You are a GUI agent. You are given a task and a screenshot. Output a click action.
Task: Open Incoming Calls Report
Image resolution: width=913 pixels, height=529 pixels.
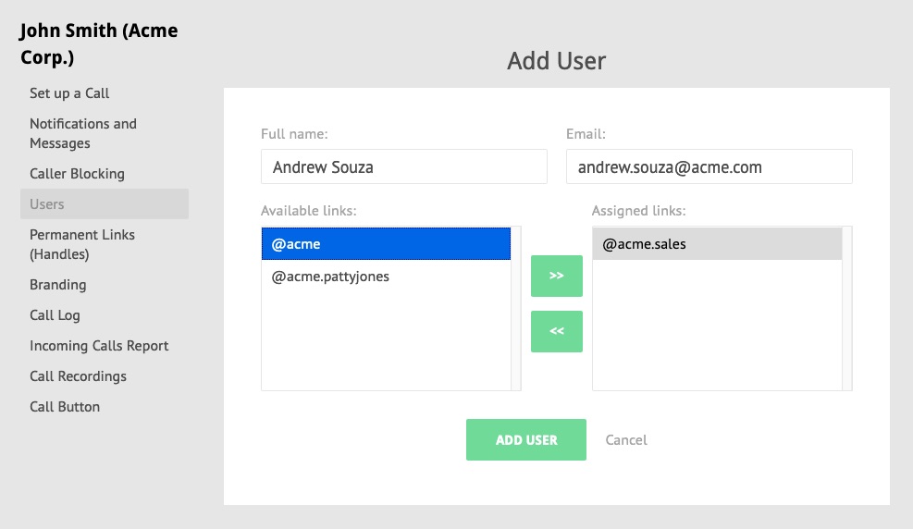[99, 346]
